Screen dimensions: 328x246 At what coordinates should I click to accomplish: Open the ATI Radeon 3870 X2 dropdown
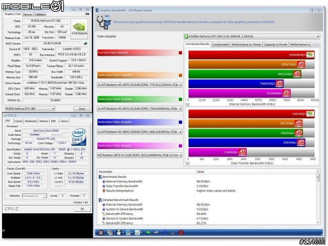click(139, 155)
